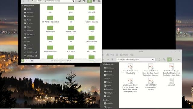This screenshot has width=193, height=109.
Task: Switch to compact view in help window
Action: coord(179,59)
